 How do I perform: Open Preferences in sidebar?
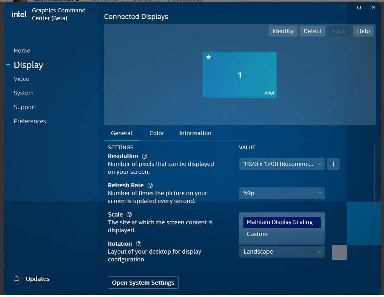click(30, 121)
